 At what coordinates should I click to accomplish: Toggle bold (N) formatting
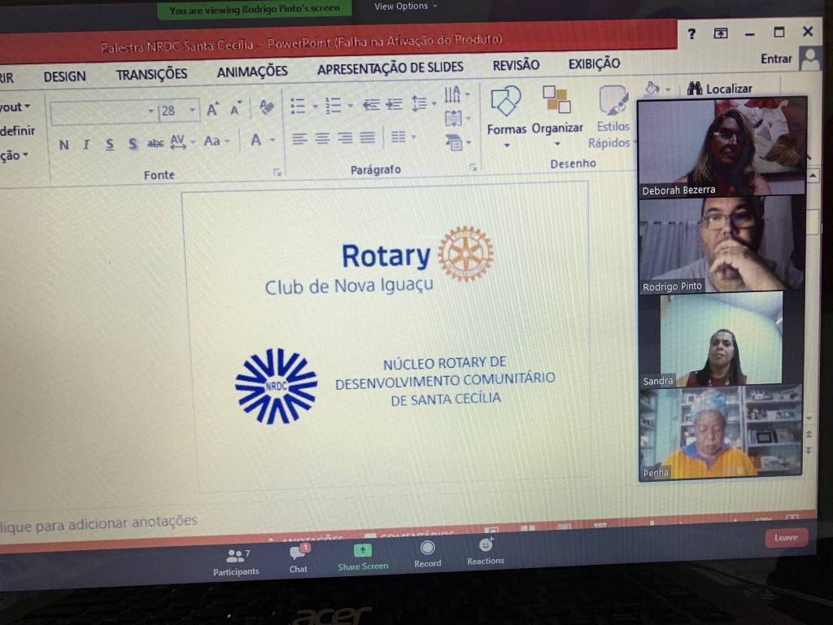tap(63, 145)
